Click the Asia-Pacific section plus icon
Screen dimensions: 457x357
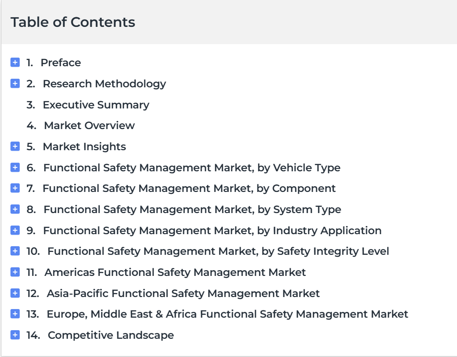coord(15,293)
